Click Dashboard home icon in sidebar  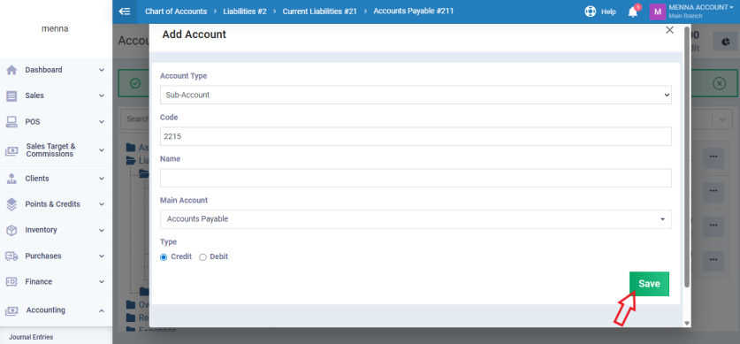click(x=11, y=70)
